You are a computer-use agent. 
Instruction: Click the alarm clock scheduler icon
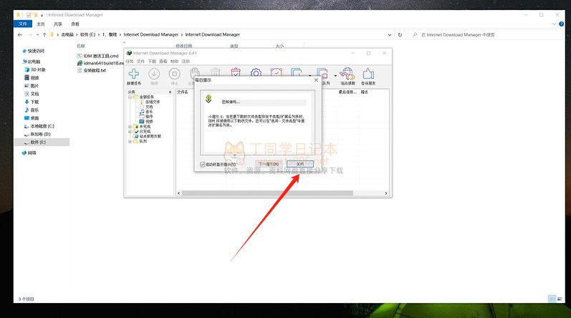[276, 73]
